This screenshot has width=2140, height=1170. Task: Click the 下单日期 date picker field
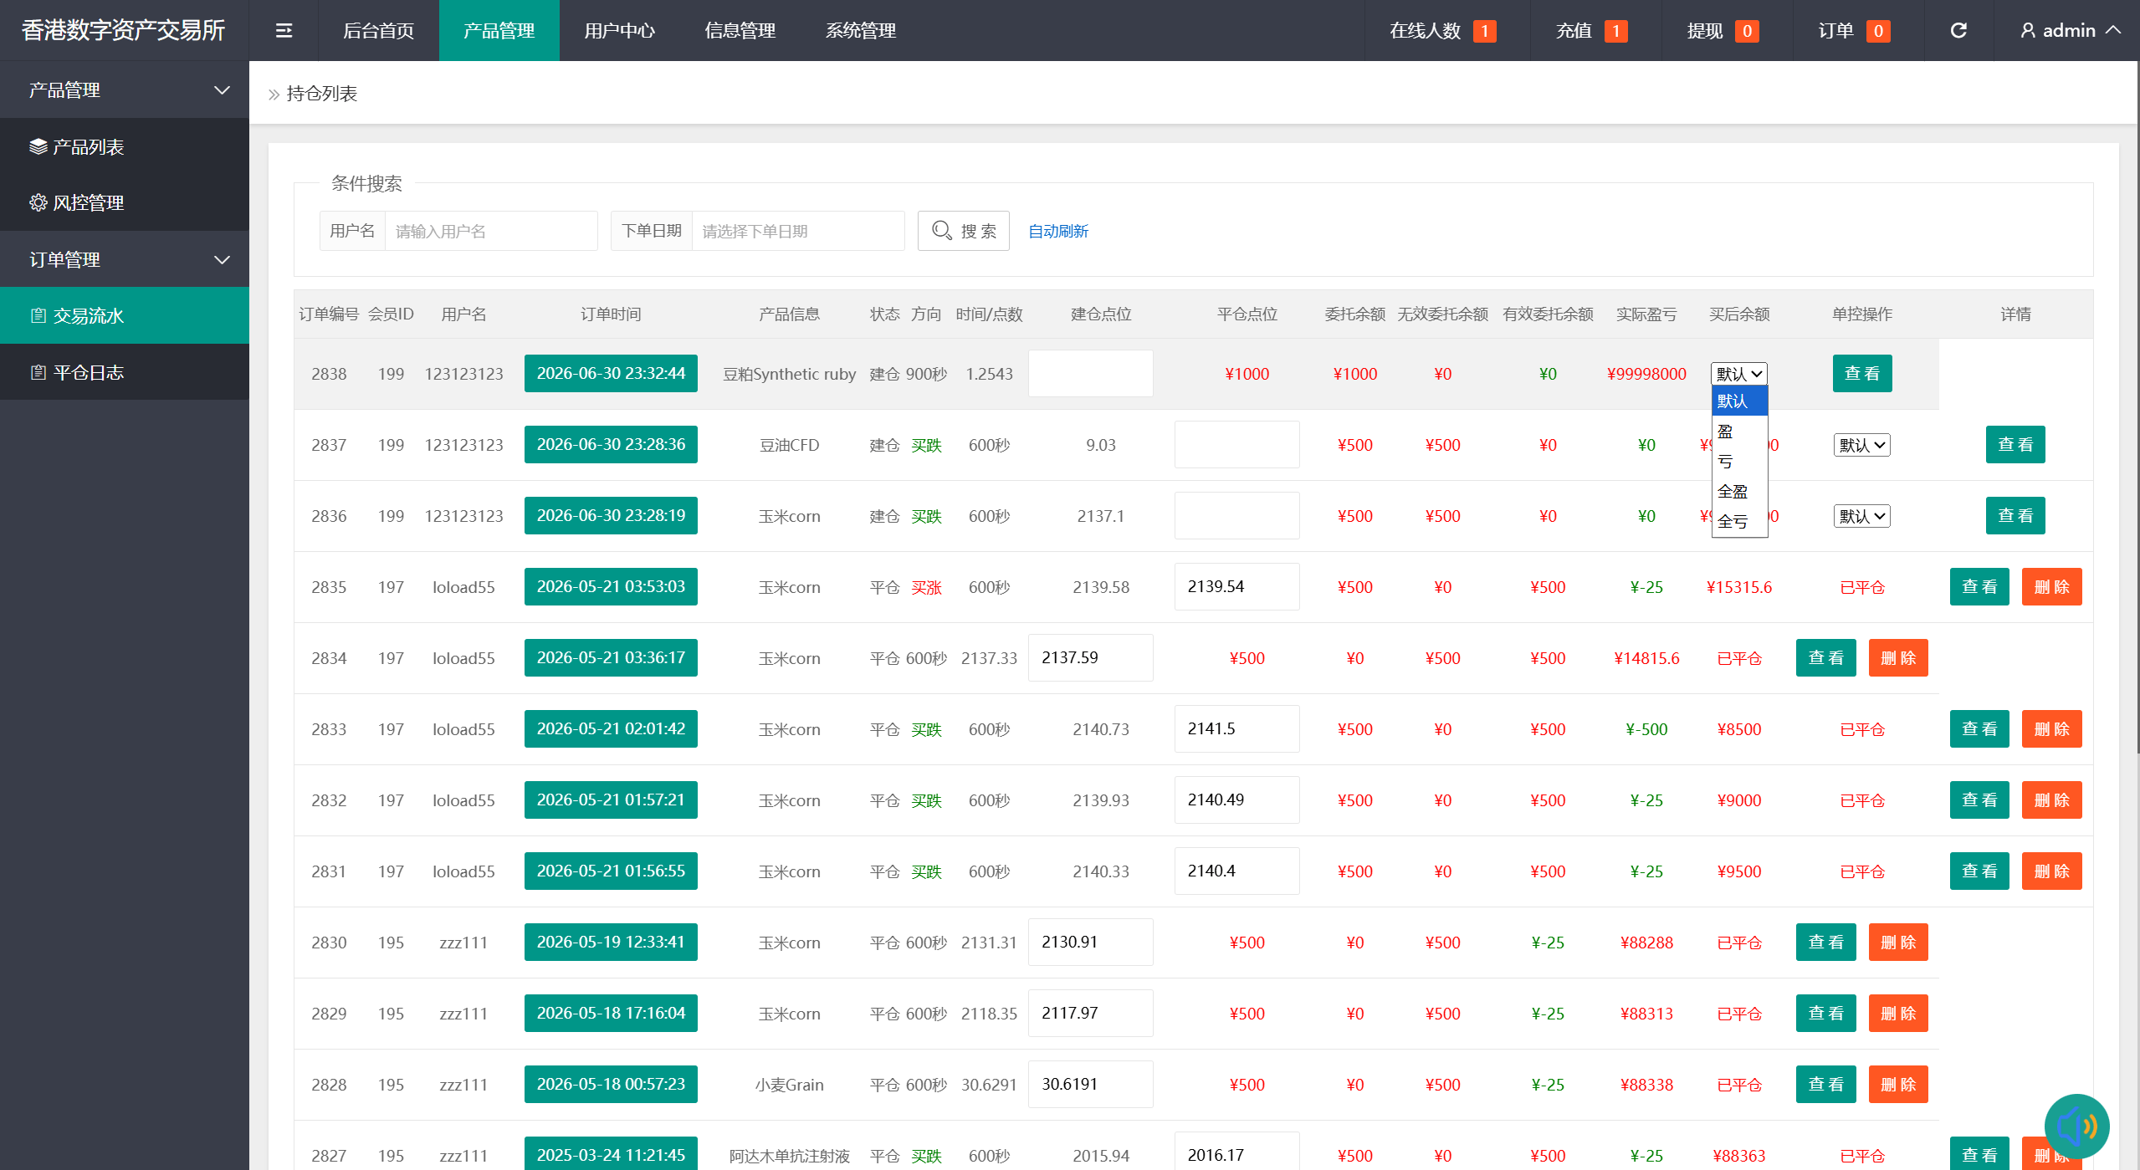(798, 231)
